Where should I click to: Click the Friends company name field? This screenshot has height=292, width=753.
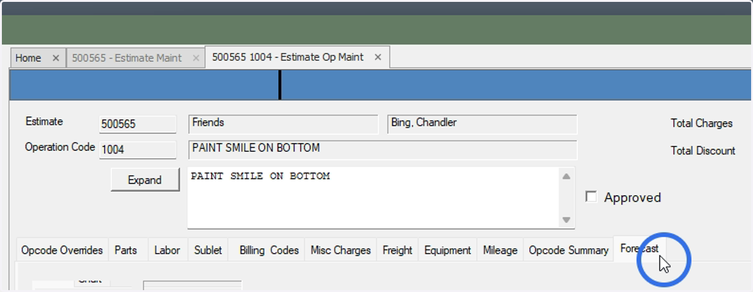[284, 124]
